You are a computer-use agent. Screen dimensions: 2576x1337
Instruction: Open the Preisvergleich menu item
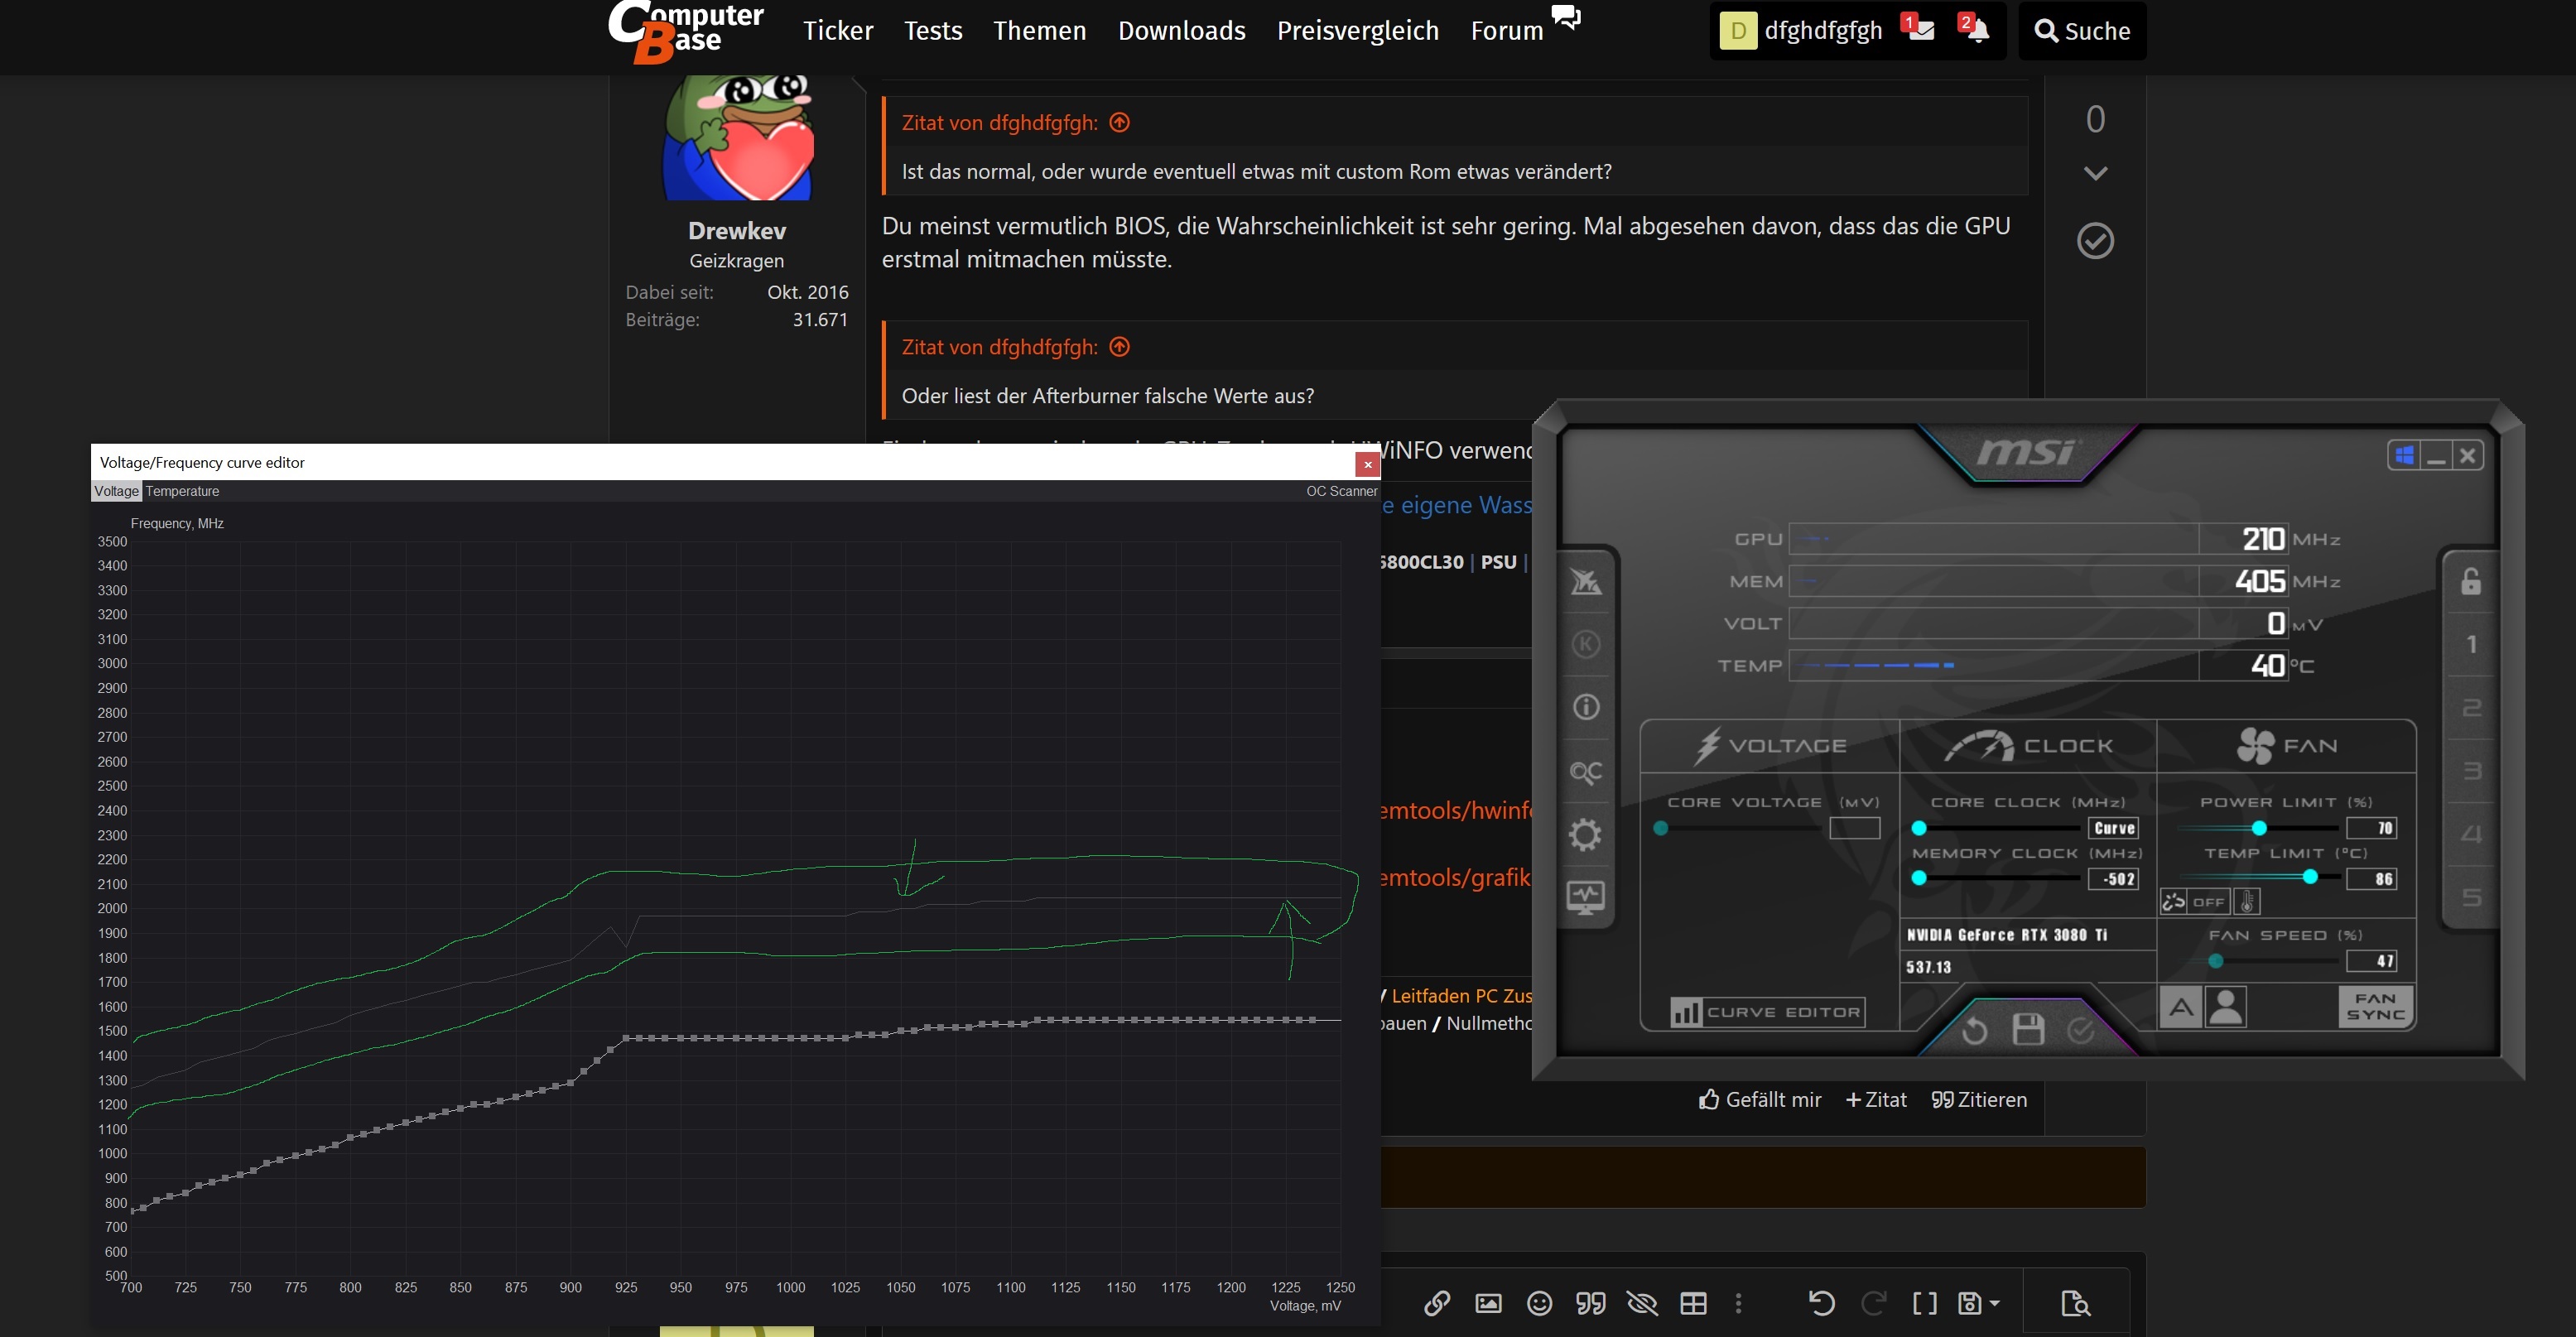click(1357, 31)
